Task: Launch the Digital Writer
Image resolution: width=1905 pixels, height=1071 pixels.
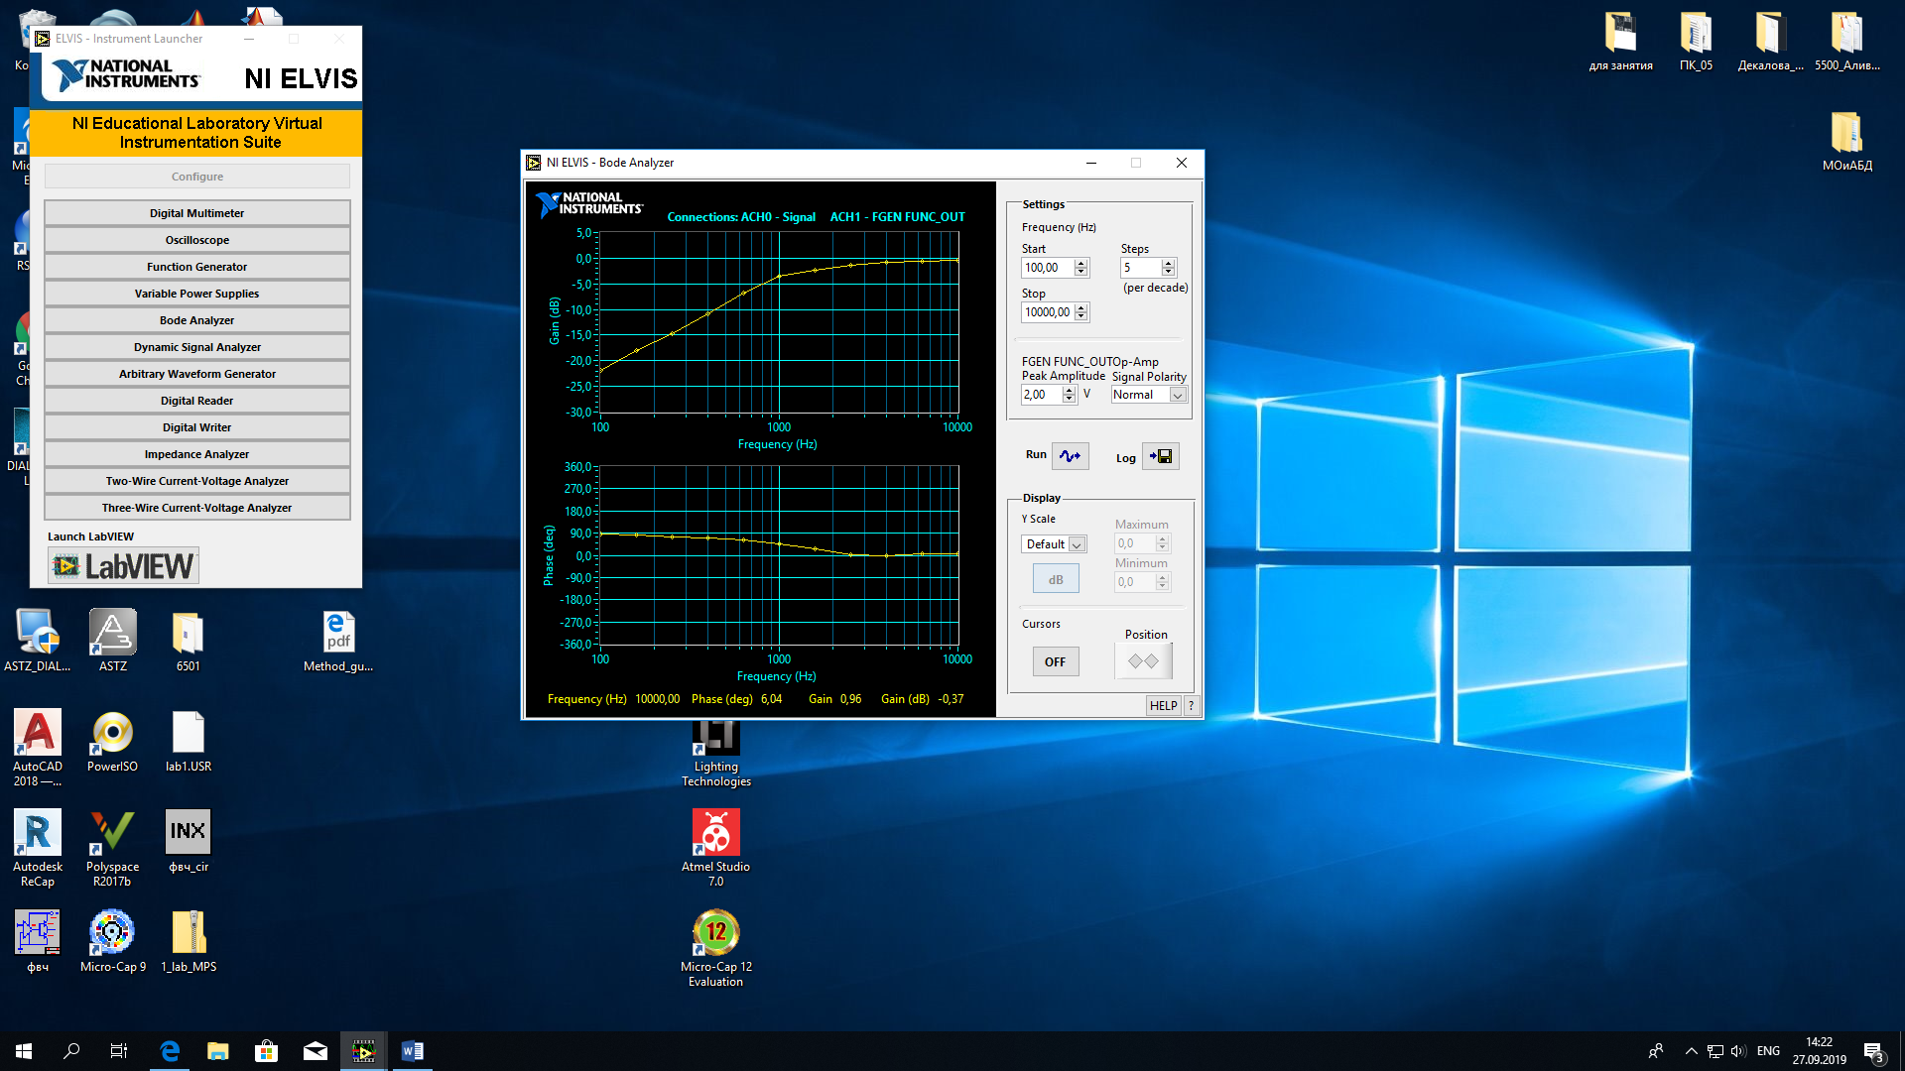Action: point(197,427)
